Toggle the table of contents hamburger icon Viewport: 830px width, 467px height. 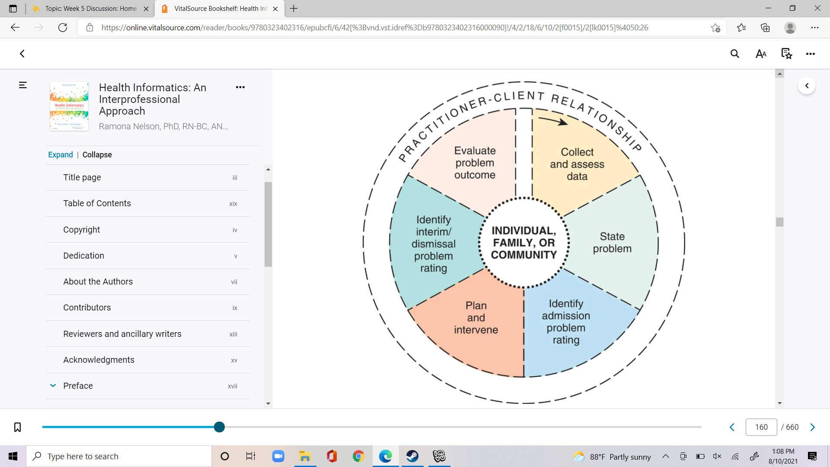tap(23, 85)
